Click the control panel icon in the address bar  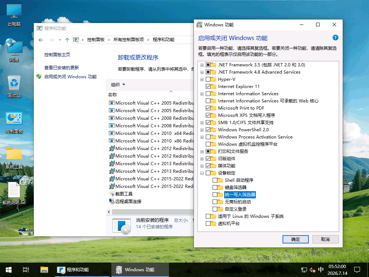(76, 40)
